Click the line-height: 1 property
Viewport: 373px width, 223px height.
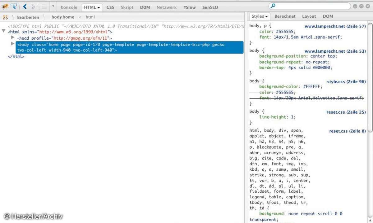click(x=277, y=117)
